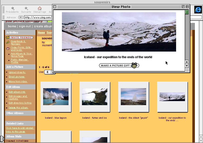Screen dimensions: 203x143
Task: Click the Activities sidebar header
Action: (20, 33)
